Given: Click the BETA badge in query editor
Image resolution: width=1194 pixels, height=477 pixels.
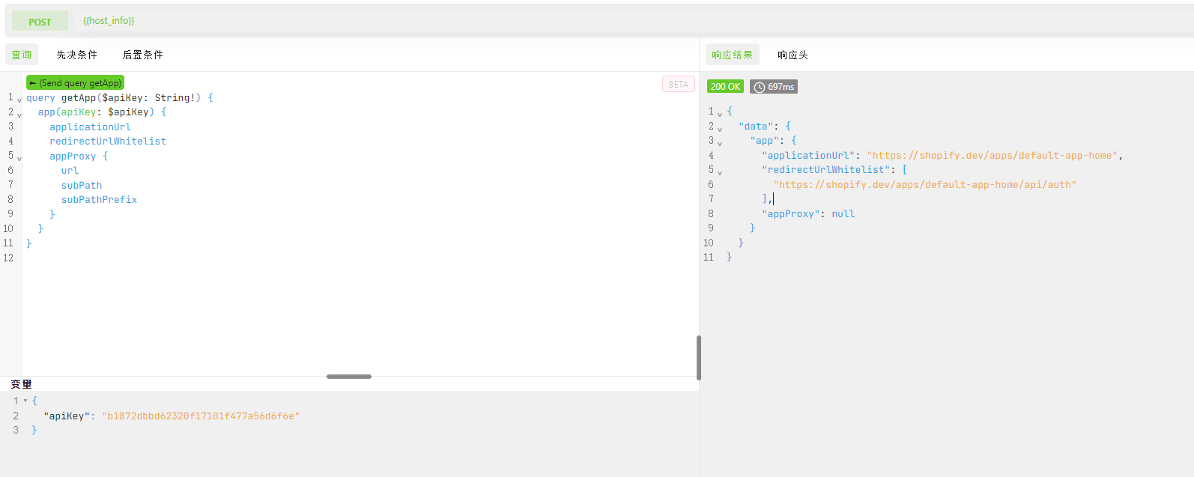Looking at the screenshot, I should point(678,85).
